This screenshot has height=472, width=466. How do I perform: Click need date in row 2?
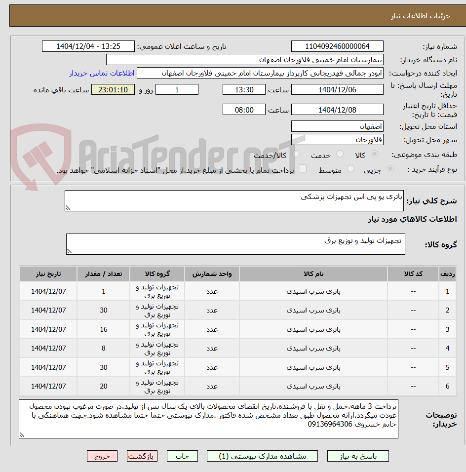(48, 311)
